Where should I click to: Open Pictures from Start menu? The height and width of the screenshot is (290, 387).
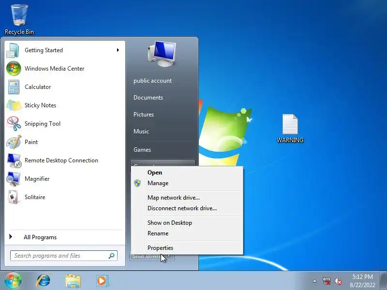[x=144, y=115]
